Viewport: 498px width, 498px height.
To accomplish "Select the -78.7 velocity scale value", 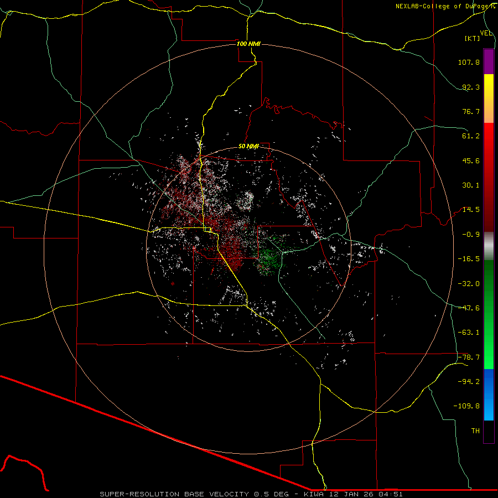I will click(x=469, y=357).
